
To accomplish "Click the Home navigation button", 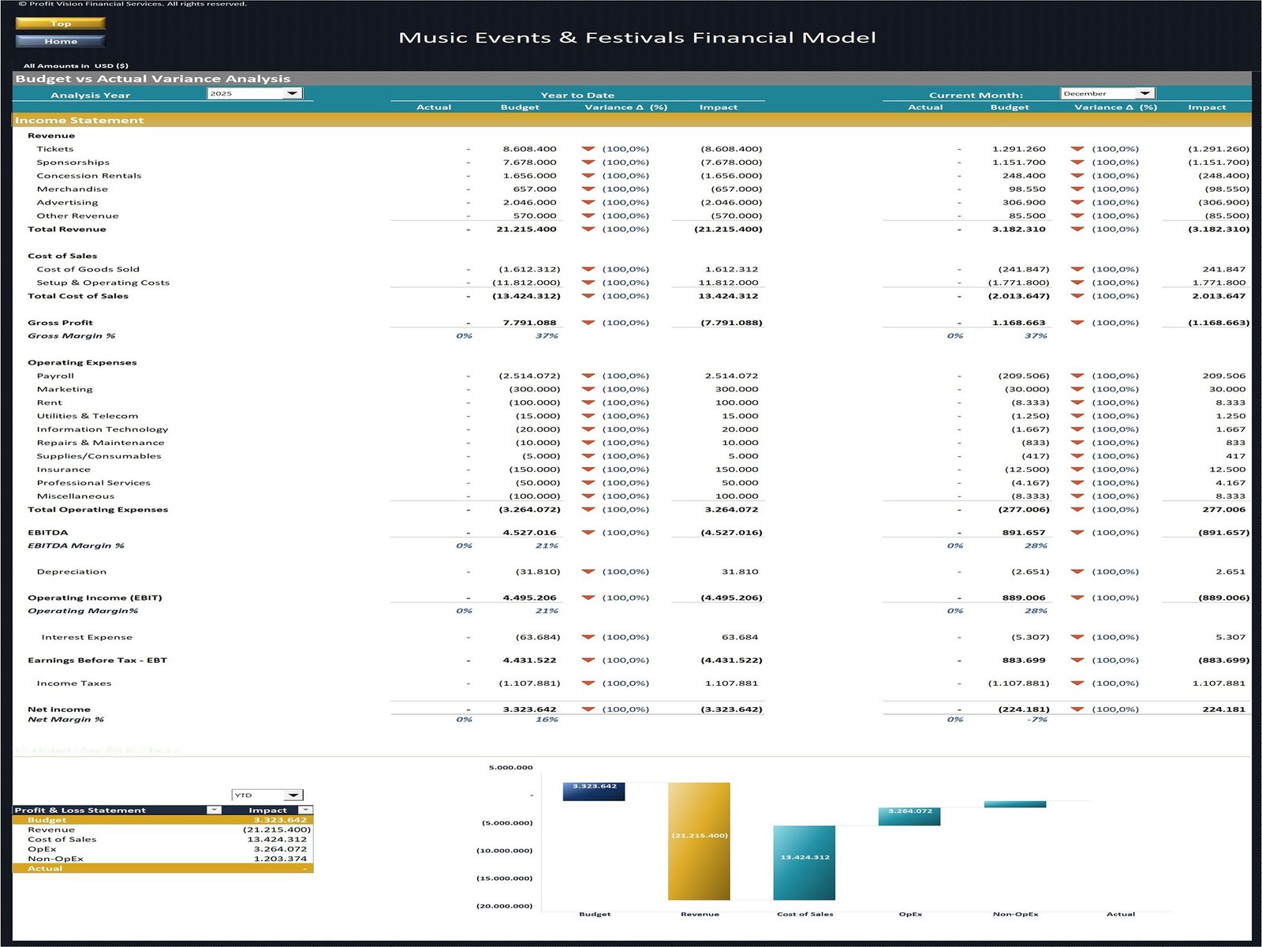I will coord(60,41).
